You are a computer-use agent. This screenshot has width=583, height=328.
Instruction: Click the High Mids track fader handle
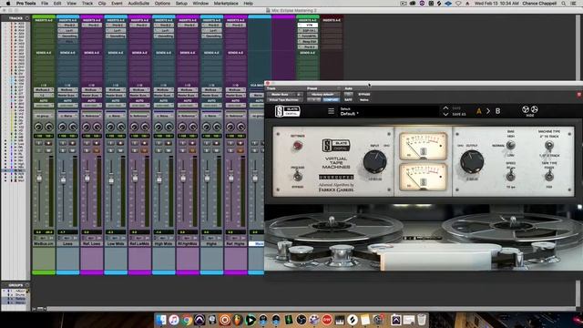(159, 179)
